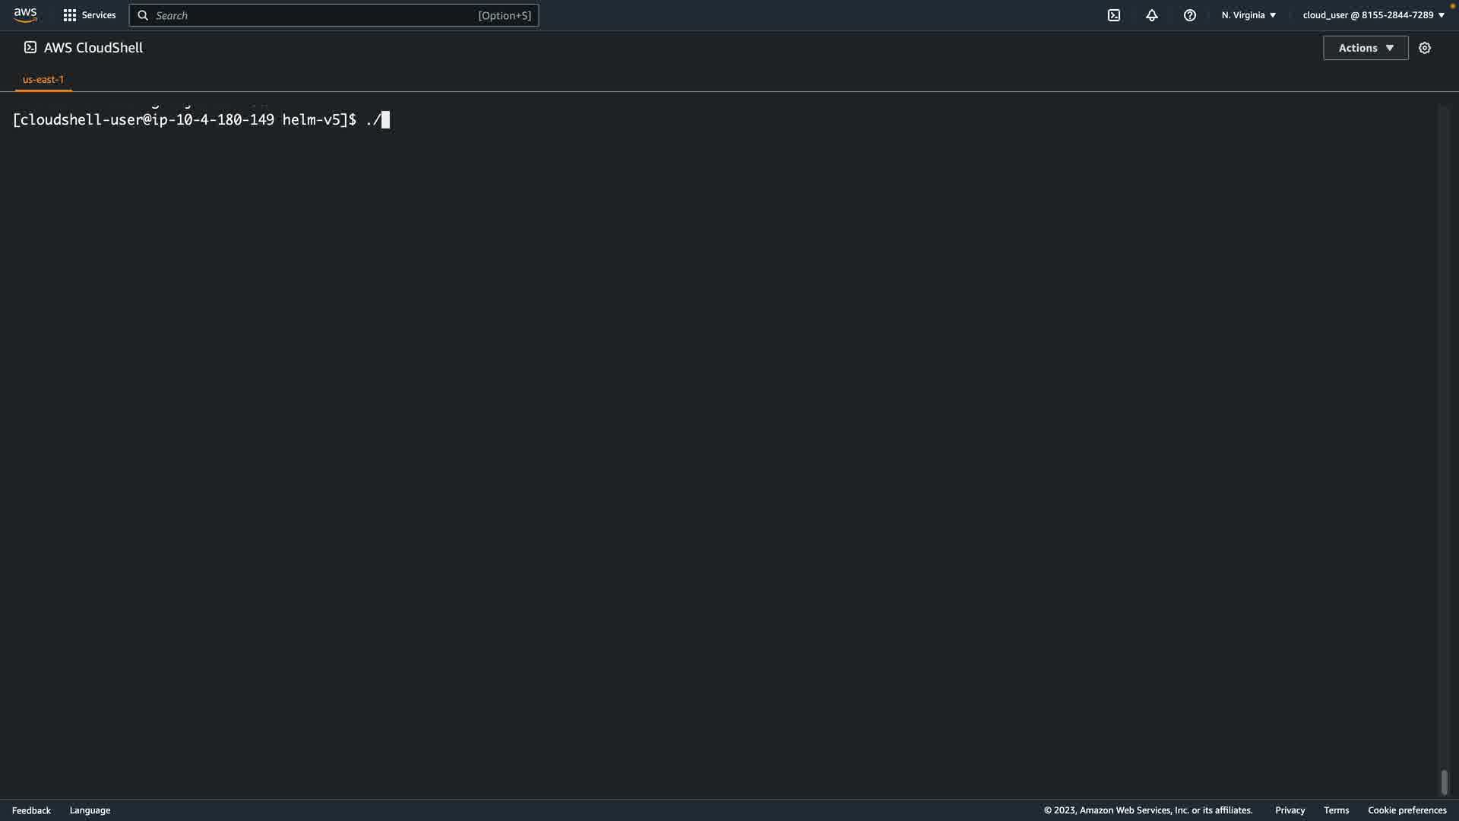The width and height of the screenshot is (1459, 821).
Task: Open the help question mark icon
Action: coord(1190,15)
